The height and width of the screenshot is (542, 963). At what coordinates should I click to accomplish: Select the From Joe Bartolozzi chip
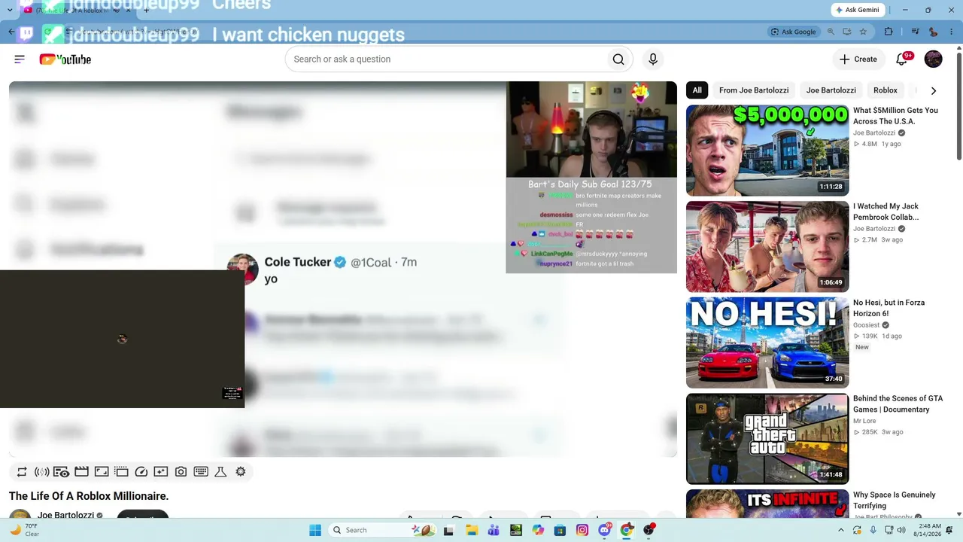coord(754,90)
